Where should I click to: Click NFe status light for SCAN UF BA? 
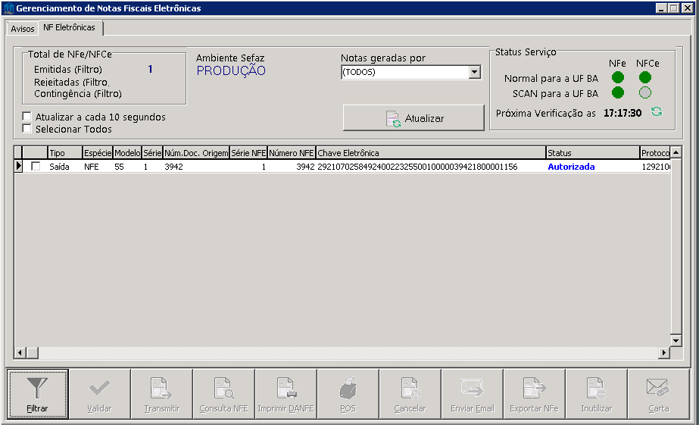pyautogui.click(x=618, y=92)
